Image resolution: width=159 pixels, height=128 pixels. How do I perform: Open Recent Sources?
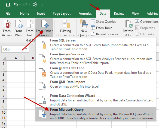(x=104, y=34)
